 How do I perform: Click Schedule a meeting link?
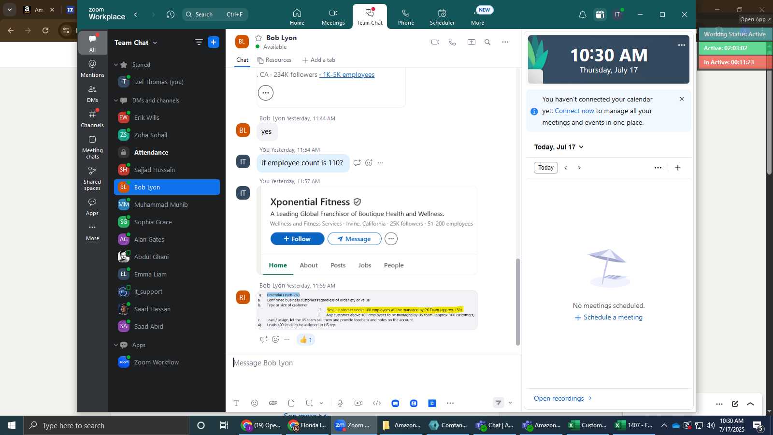click(x=609, y=318)
